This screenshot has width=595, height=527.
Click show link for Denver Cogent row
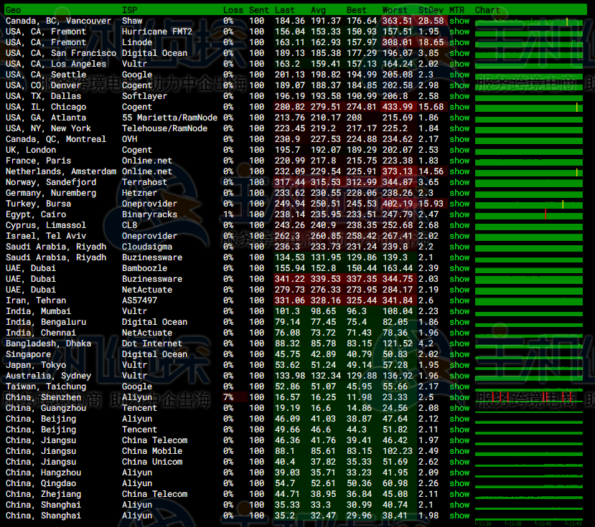[x=459, y=85]
